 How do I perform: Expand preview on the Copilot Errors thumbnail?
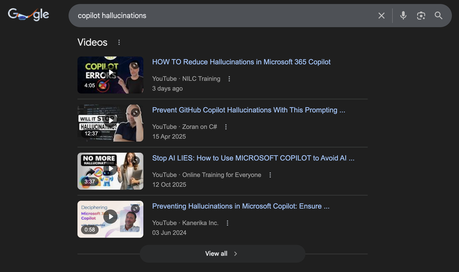135,65
